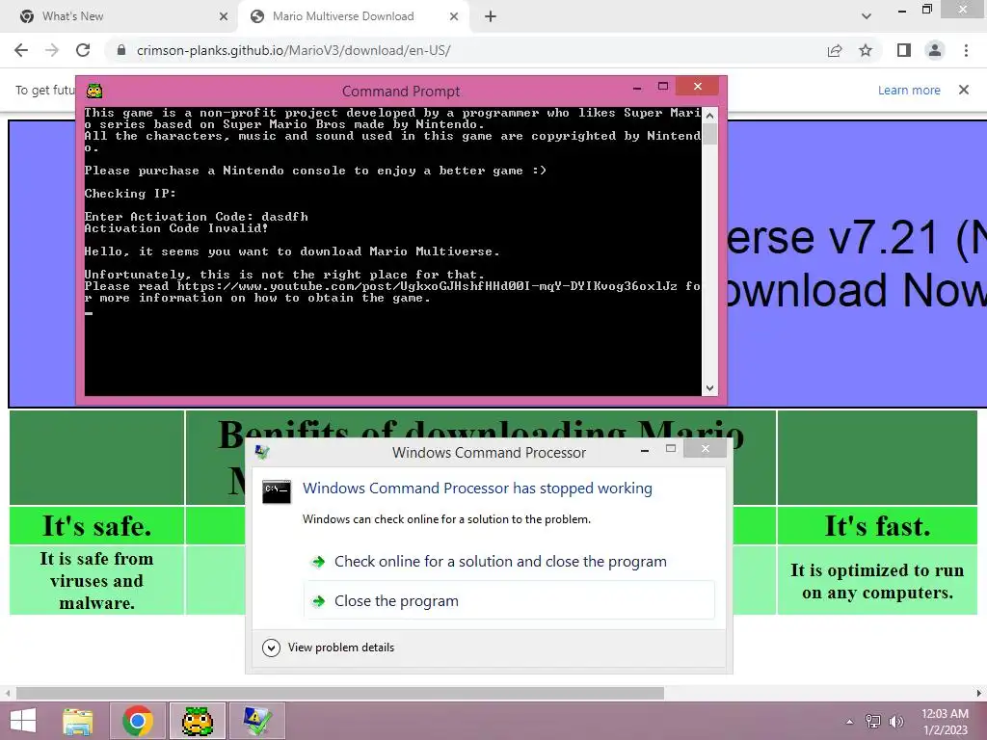Click the youtube.com URL in console
The width and height of the screenshot is (987, 740).
[x=427, y=286]
